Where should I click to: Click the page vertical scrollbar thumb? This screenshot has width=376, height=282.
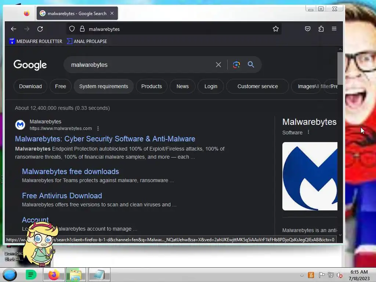[340, 68]
